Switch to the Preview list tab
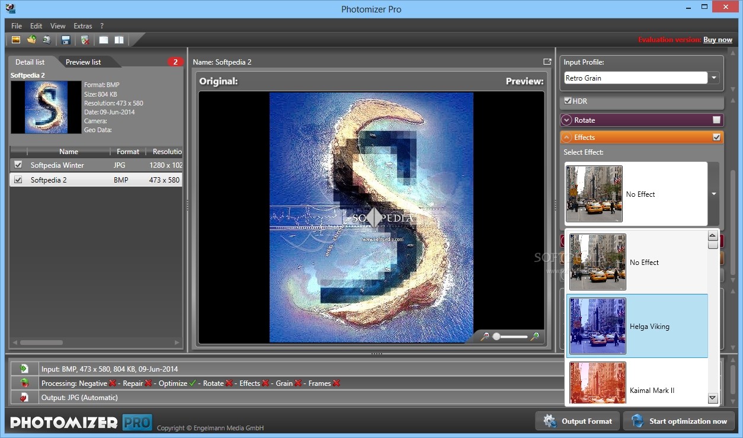 pyautogui.click(x=83, y=62)
